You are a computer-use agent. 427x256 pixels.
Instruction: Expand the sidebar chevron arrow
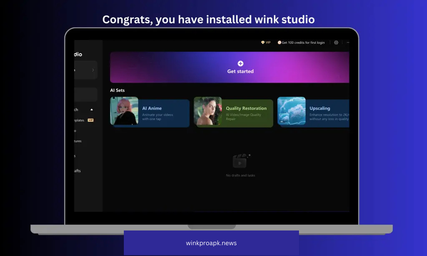[x=93, y=70]
